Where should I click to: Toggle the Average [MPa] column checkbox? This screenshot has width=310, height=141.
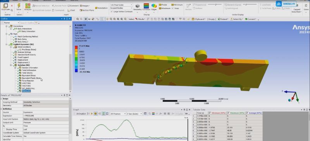[247, 113]
